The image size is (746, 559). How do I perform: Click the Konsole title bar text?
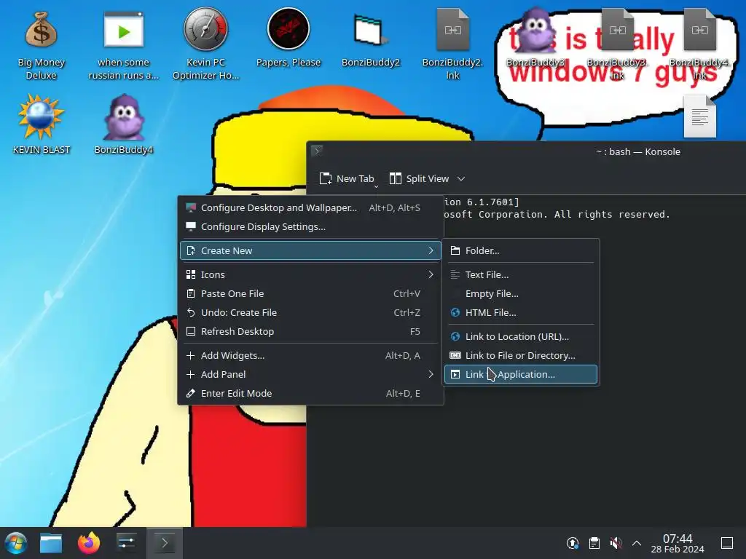pyautogui.click(x=638, y=151)
